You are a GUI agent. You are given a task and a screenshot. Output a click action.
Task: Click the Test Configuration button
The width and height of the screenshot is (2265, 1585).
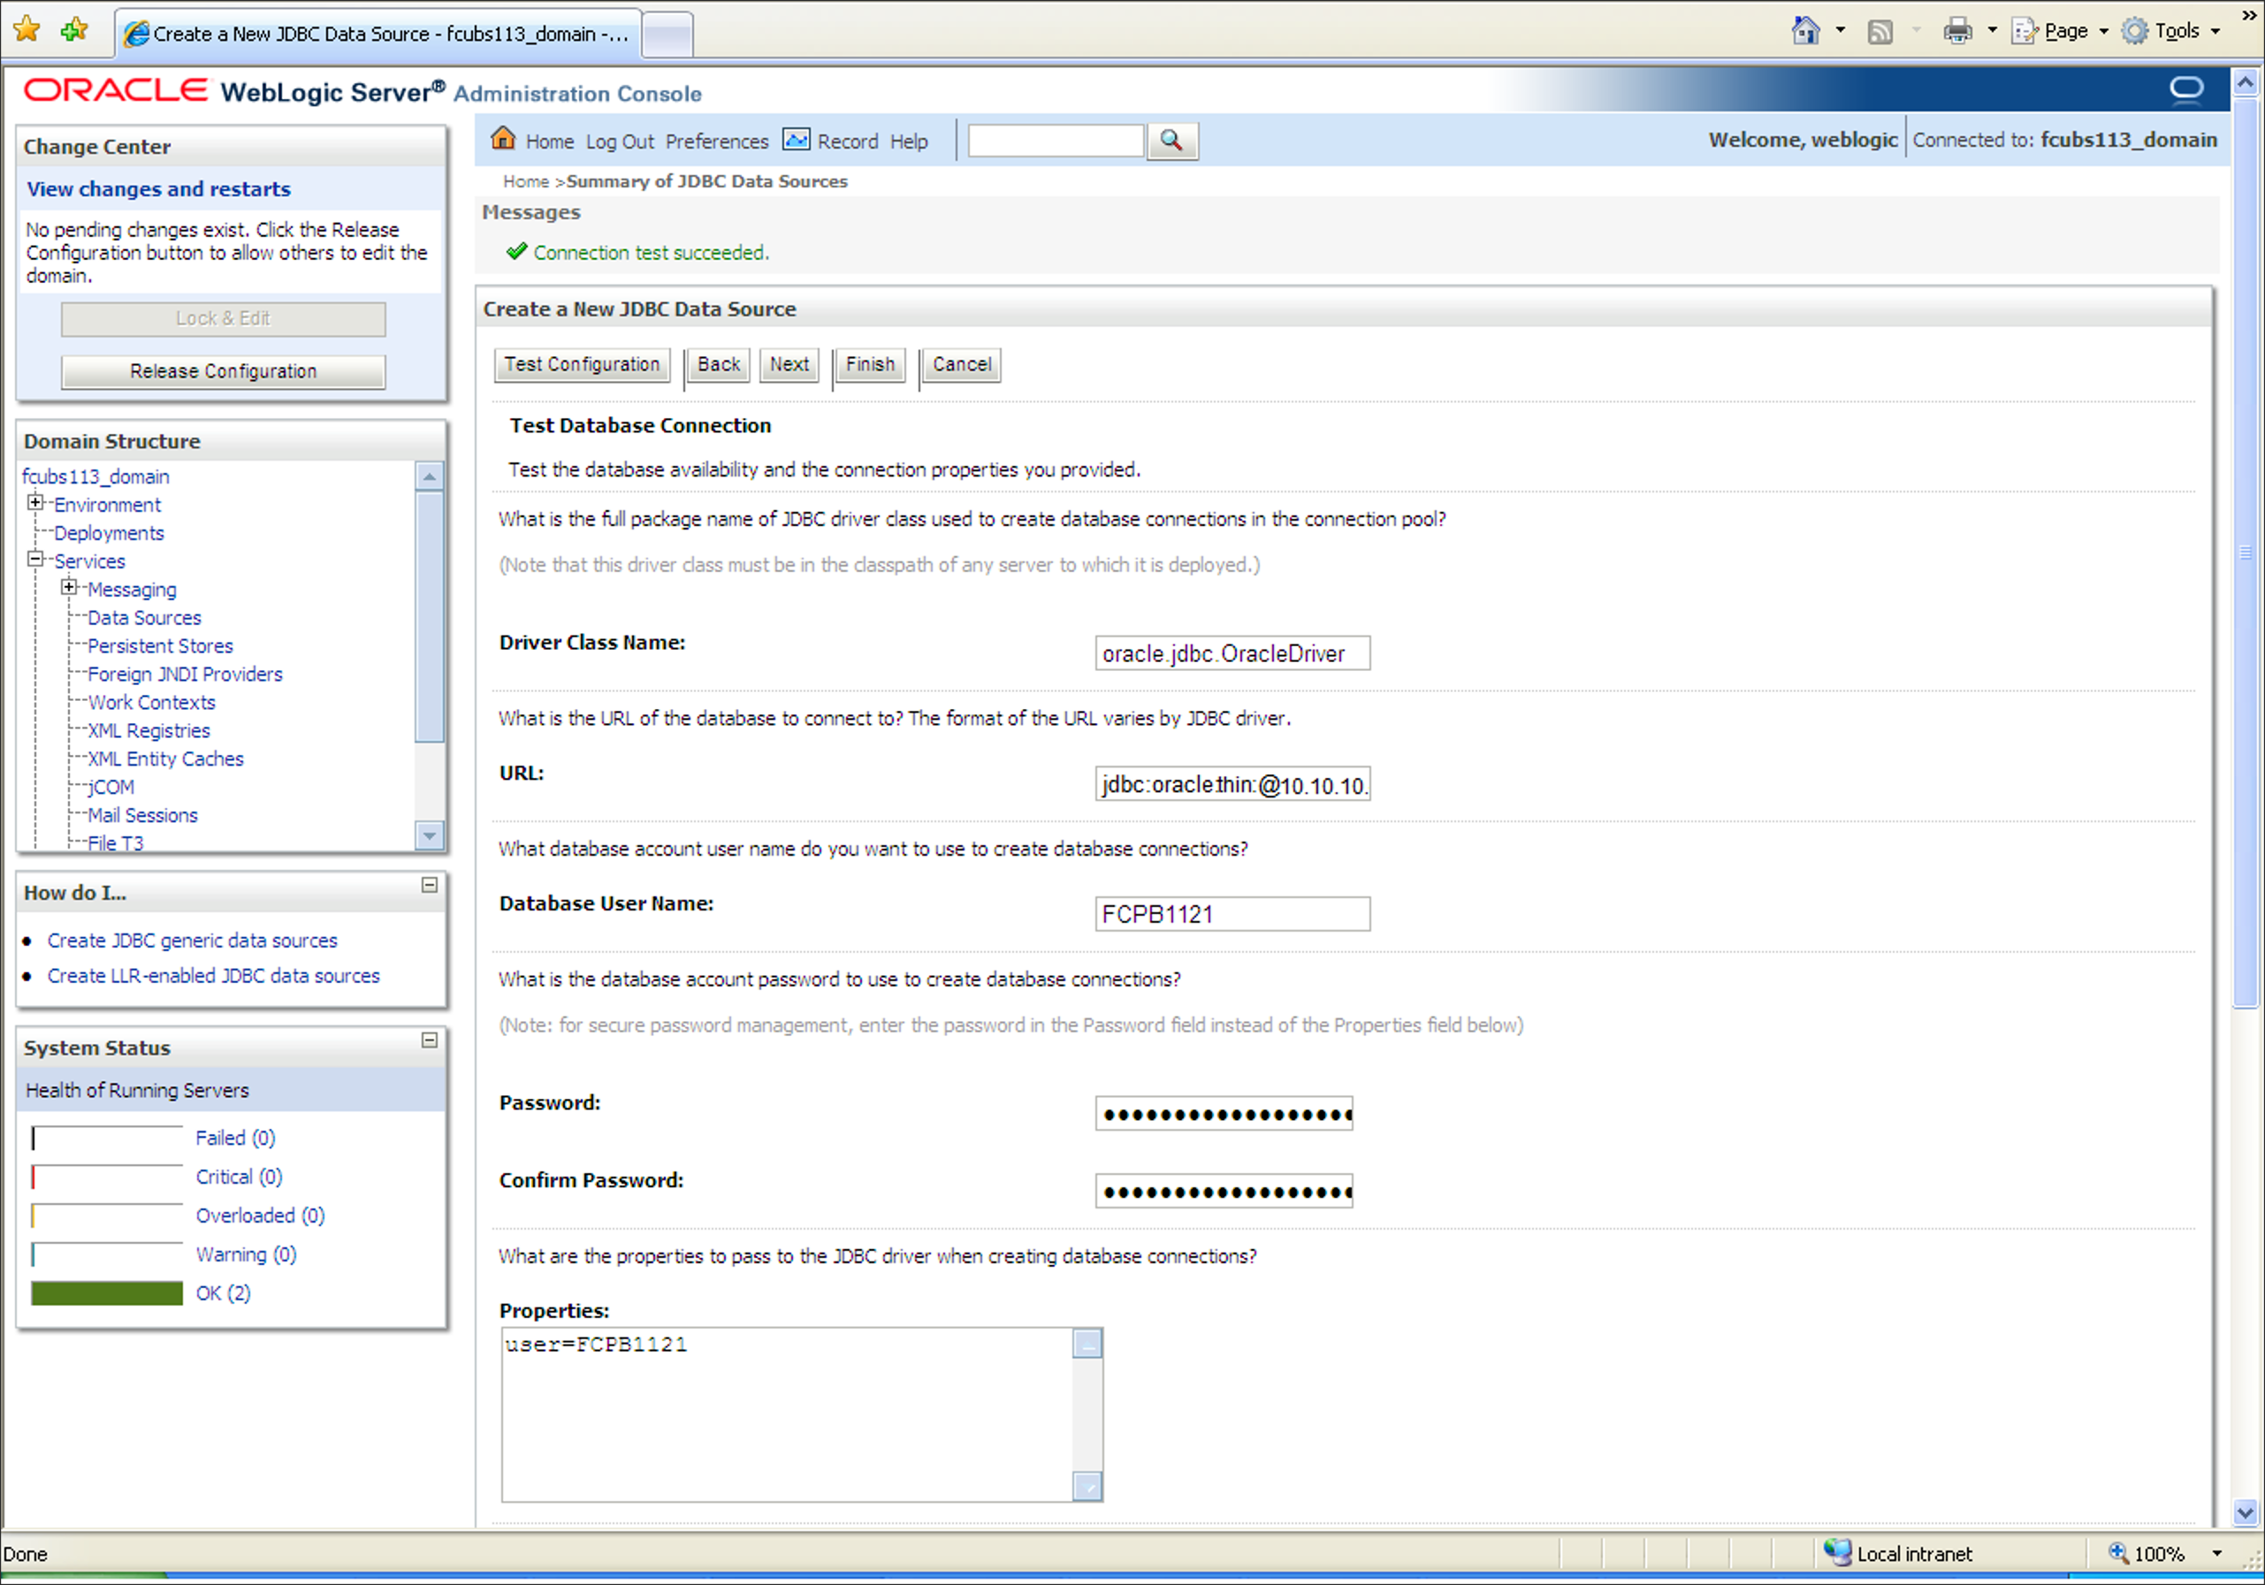tap(582, 365)
